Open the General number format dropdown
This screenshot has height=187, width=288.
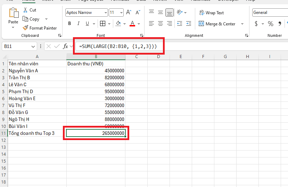pos(270,13)
